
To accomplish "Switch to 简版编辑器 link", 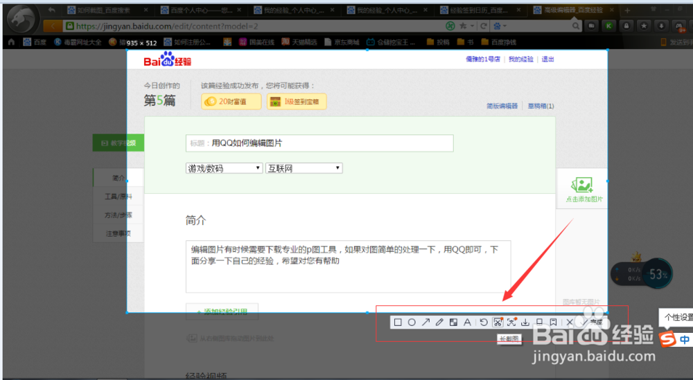I will (x=502, y=106).
